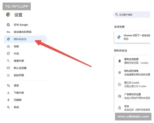Click the cookie icon beside 第三方 Cookie
This screenshot has height=123, width=154.
[x=119, y=84]
